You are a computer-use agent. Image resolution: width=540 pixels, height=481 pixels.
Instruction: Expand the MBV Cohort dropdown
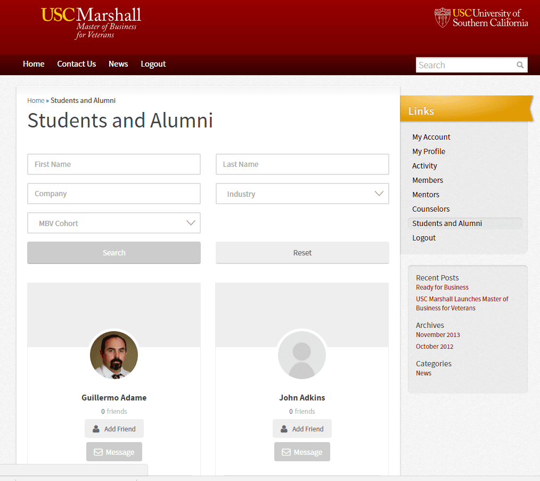coord(114,223)
